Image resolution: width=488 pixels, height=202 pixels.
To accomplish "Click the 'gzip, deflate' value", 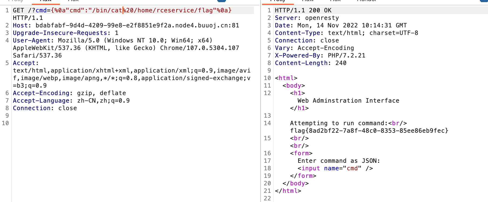I will [101, 93].
